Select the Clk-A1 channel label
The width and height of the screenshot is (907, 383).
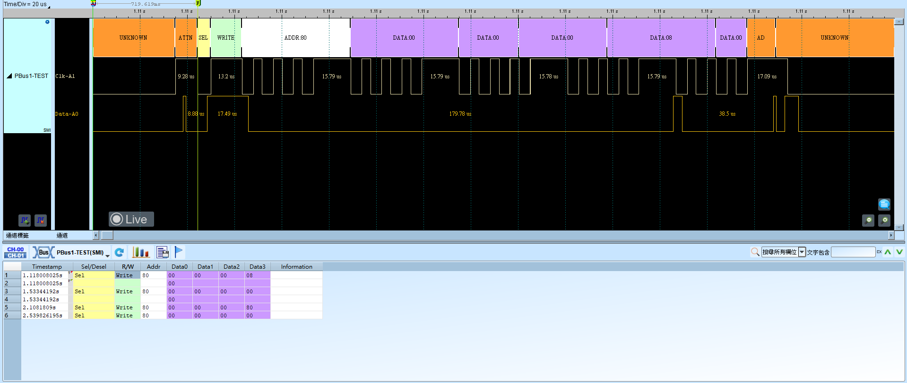pos(65,76)
